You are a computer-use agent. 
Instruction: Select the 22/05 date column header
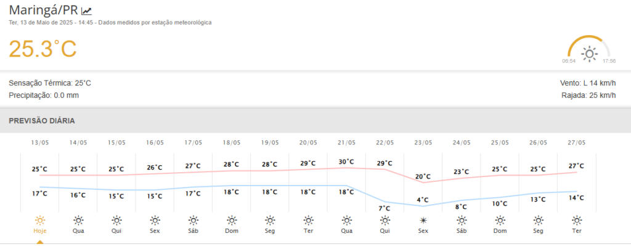click(x=385, y=143)
